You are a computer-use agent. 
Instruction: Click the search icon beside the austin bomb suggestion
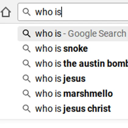(27, 63)
